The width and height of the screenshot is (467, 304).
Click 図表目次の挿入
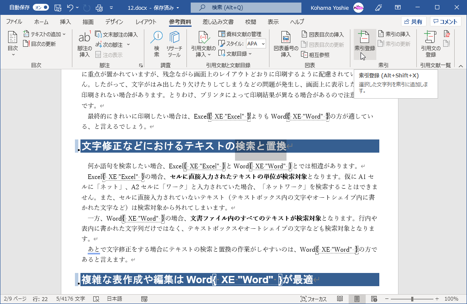tap(323, 34)
